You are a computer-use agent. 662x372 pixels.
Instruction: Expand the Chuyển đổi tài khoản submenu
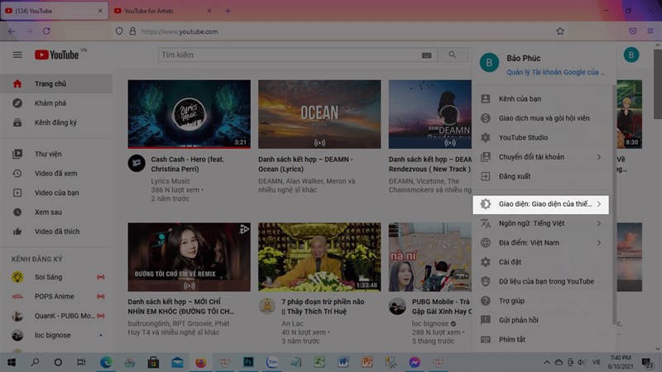pyautogui.click(x=540, y=157)
